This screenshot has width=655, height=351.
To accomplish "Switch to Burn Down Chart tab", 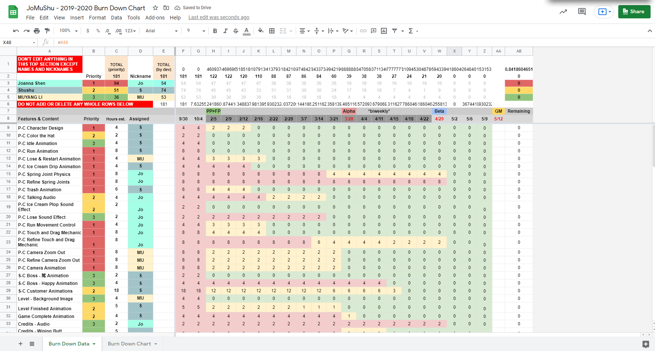I will 129,344.
